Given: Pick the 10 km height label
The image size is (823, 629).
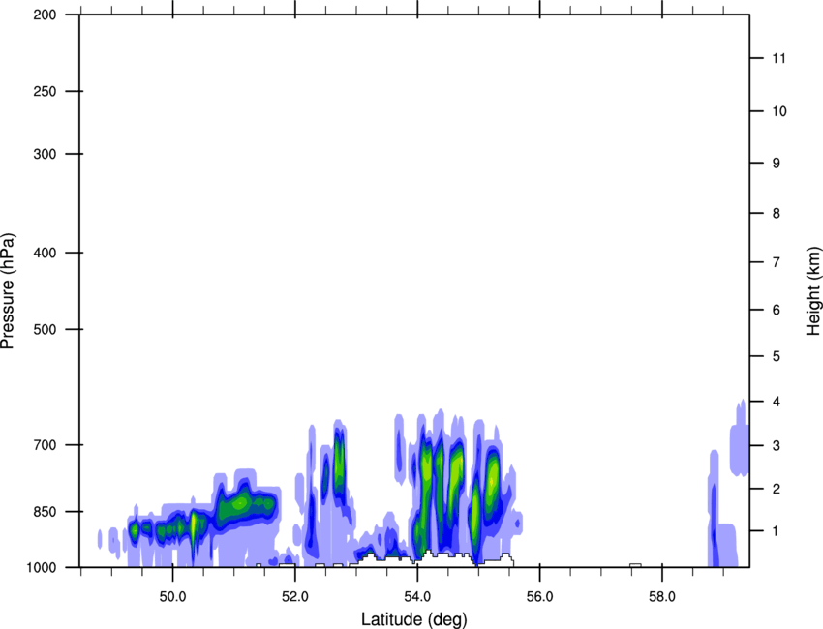Looking at the screenshot, I should (x=778, y=111).
